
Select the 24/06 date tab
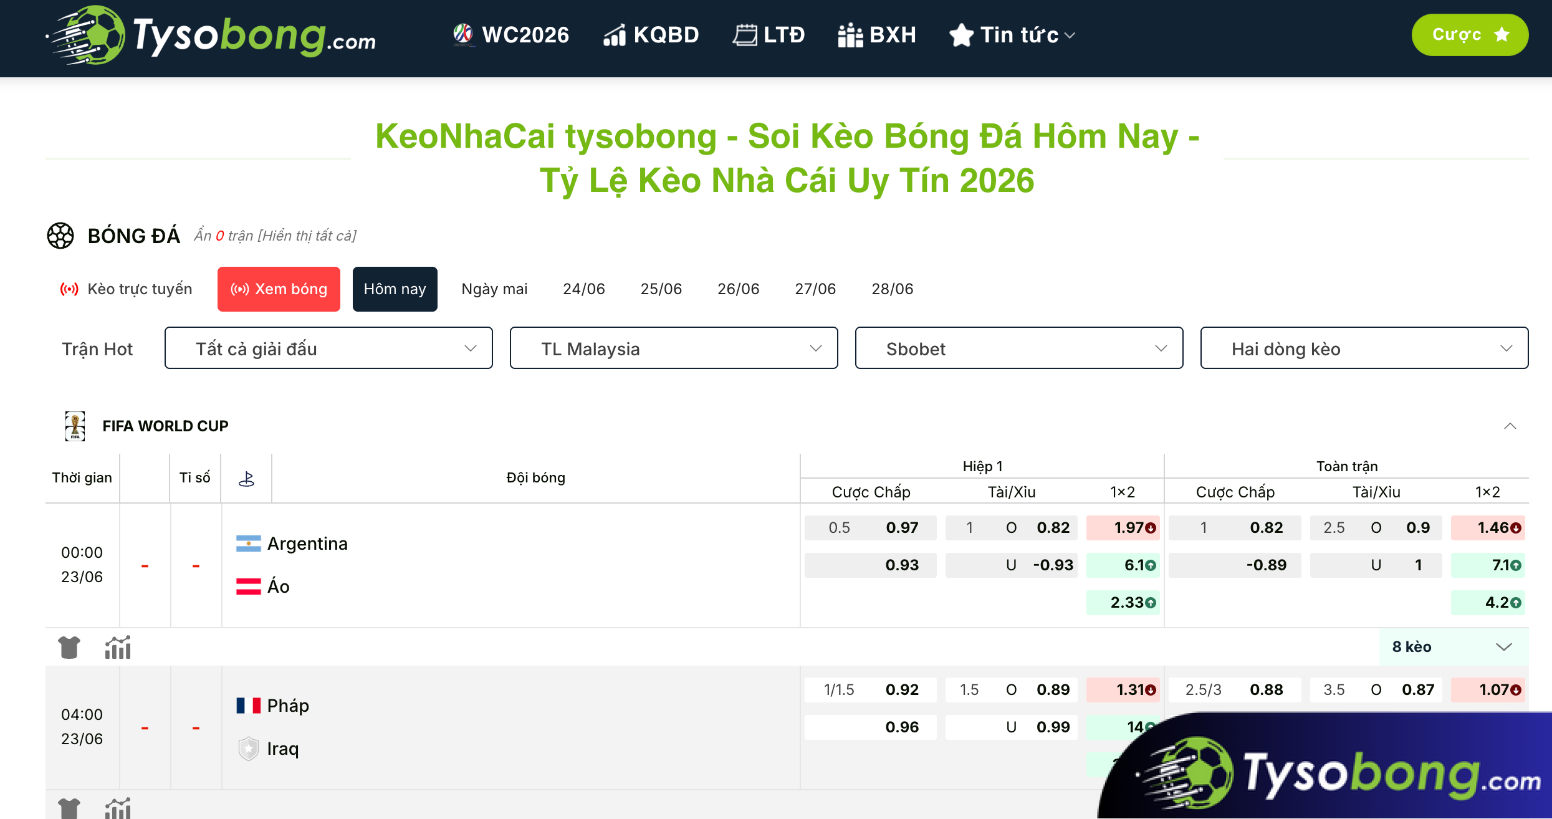click(x=584, y=289)
